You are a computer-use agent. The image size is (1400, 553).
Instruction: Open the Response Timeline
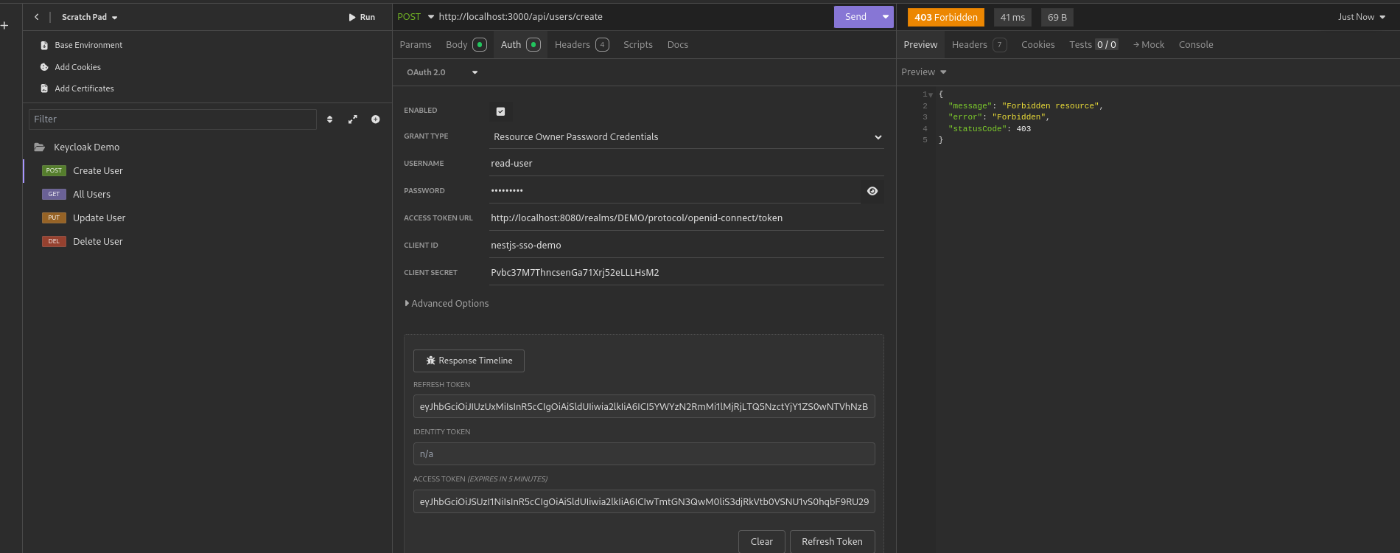coord(469,361)
